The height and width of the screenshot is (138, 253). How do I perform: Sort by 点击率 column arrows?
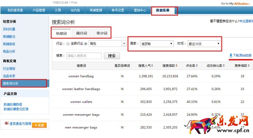pos(197,66)
